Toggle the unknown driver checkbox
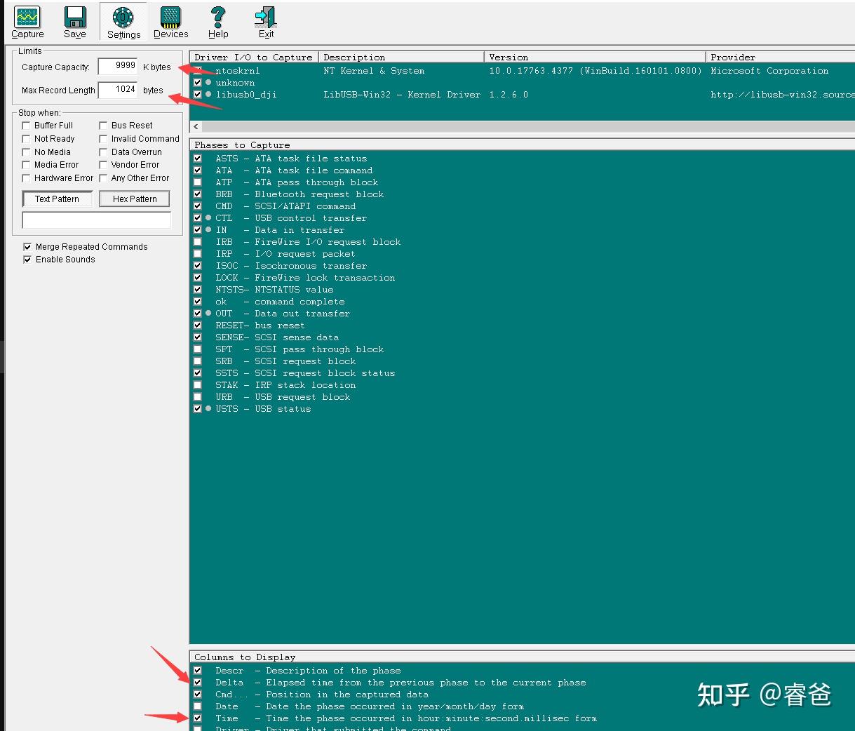The height and width of the screenshot is (731, 855). [x=198, y=83]
